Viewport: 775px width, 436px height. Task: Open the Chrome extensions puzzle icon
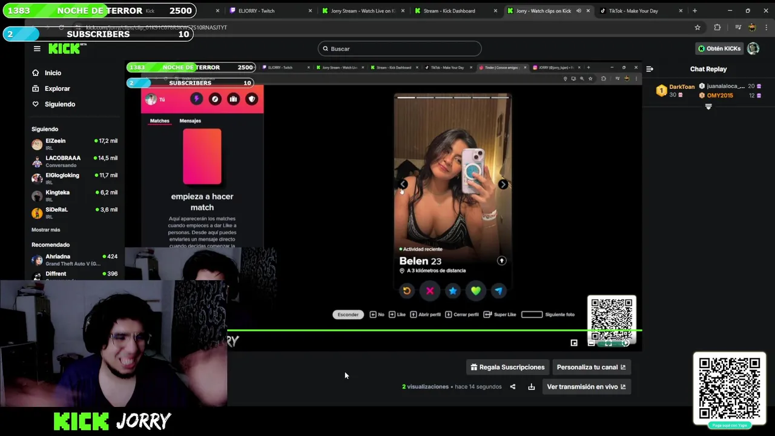tap(717, 27)
